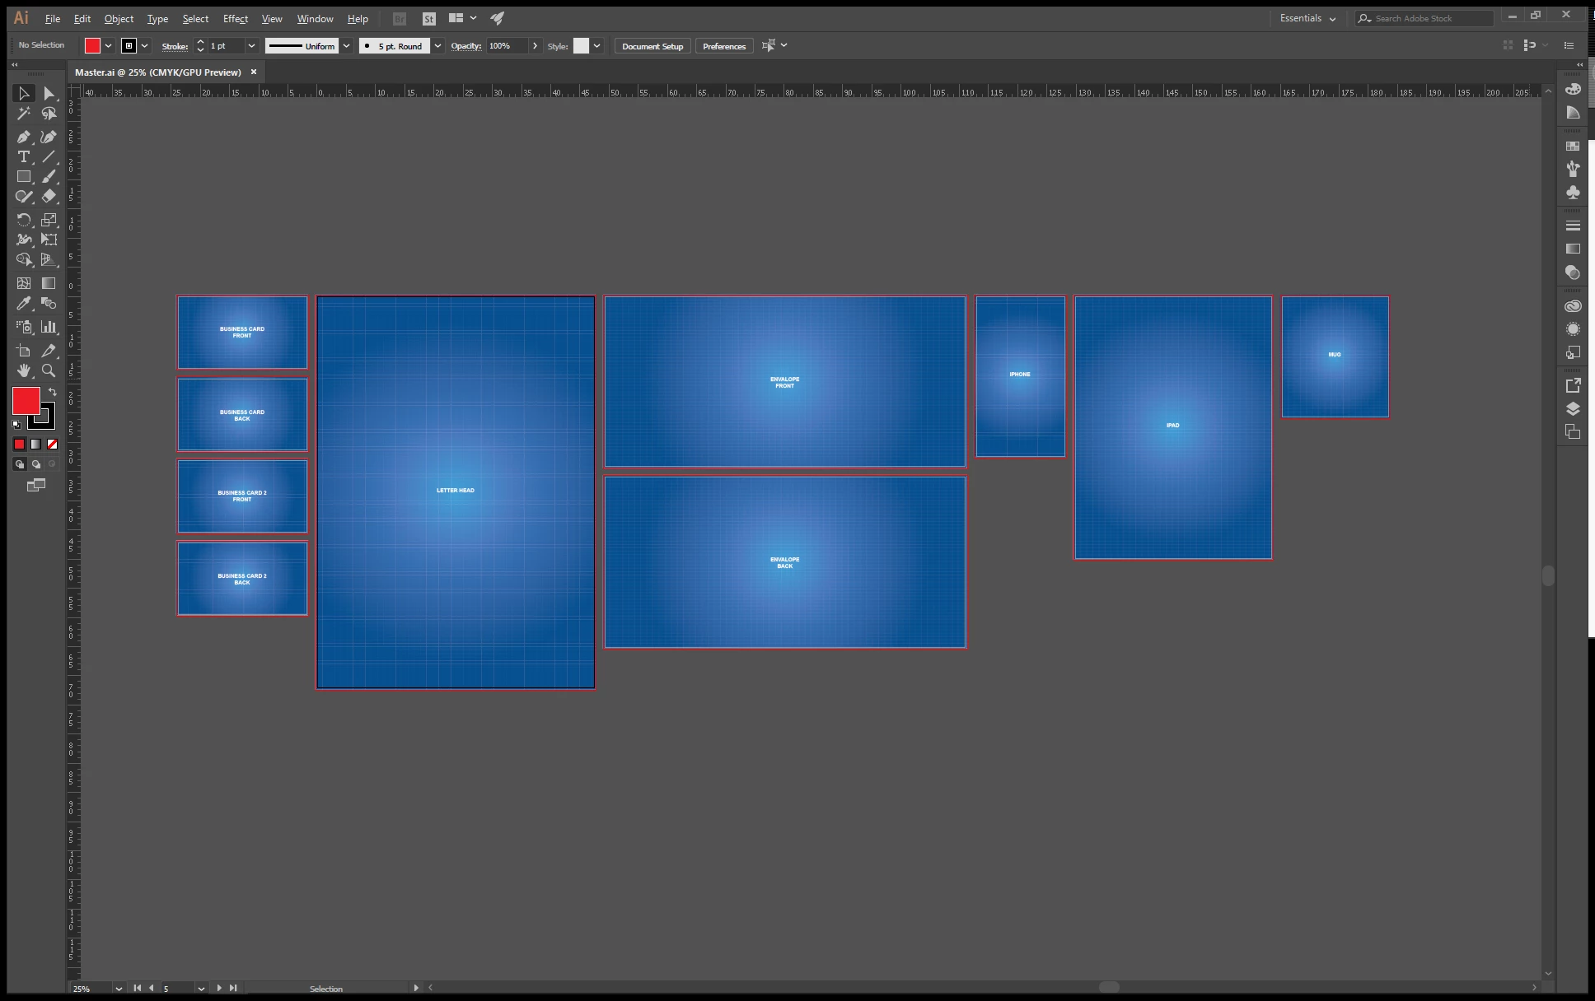
Task: Click the Document Setup button
Action: [x=652, y=46]
